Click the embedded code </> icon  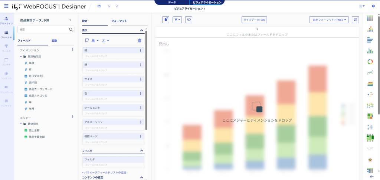[x=189, y=20]
